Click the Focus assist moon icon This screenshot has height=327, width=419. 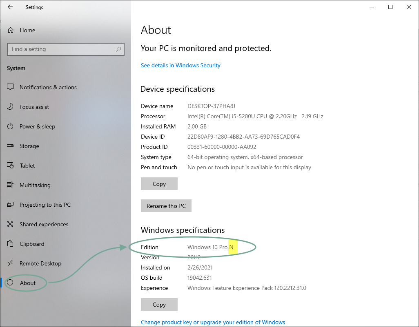[10, 107]
